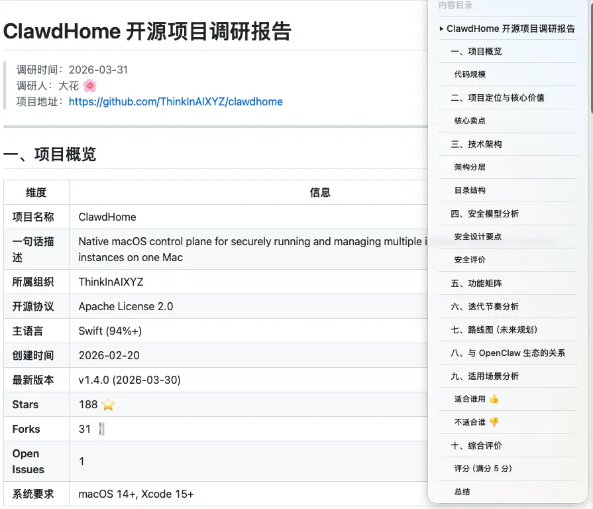This screenshot has height=509, width=593.
Task: Open 不适合谁 outline entry
Action: point(476,422)
